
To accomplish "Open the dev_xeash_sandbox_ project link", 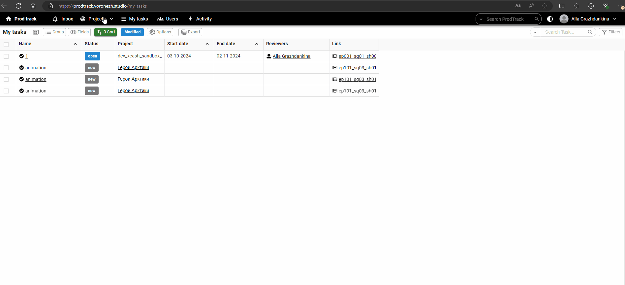I will 140,56.
